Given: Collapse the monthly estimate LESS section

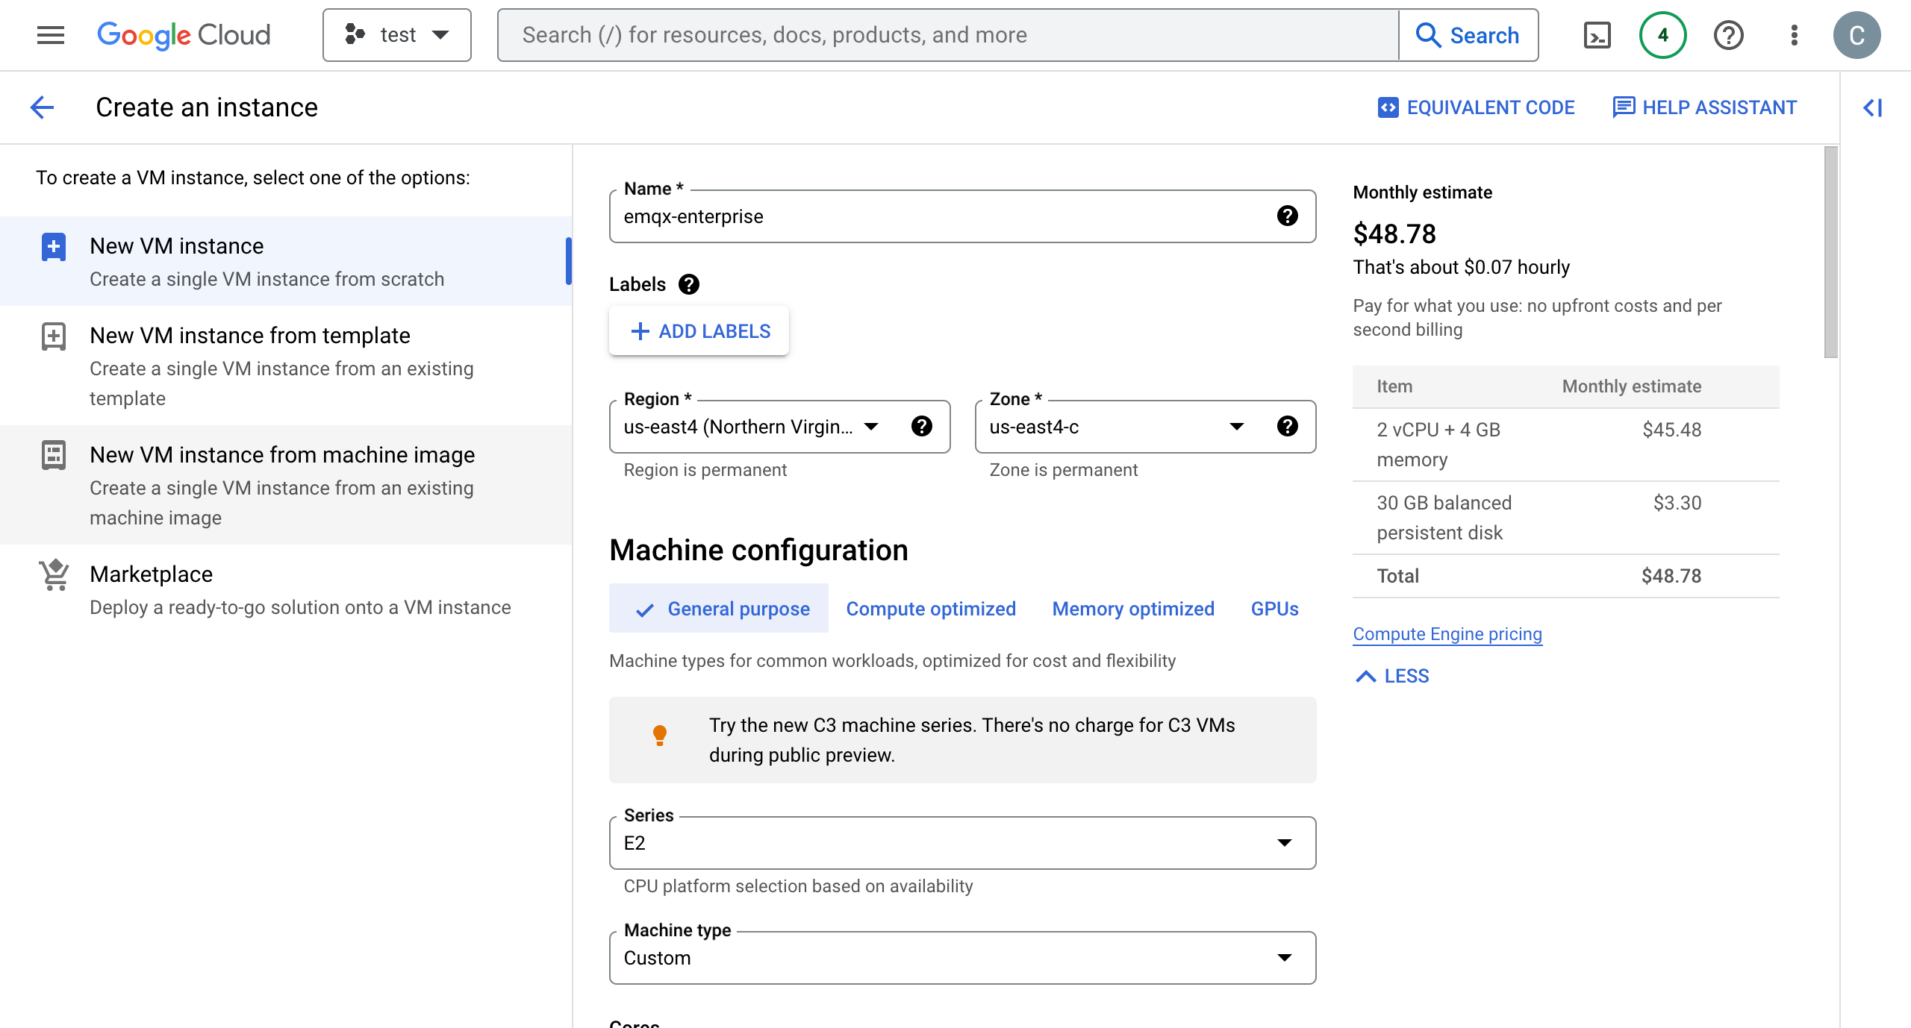Looking at the screenshot, I should pos(1391,675).
